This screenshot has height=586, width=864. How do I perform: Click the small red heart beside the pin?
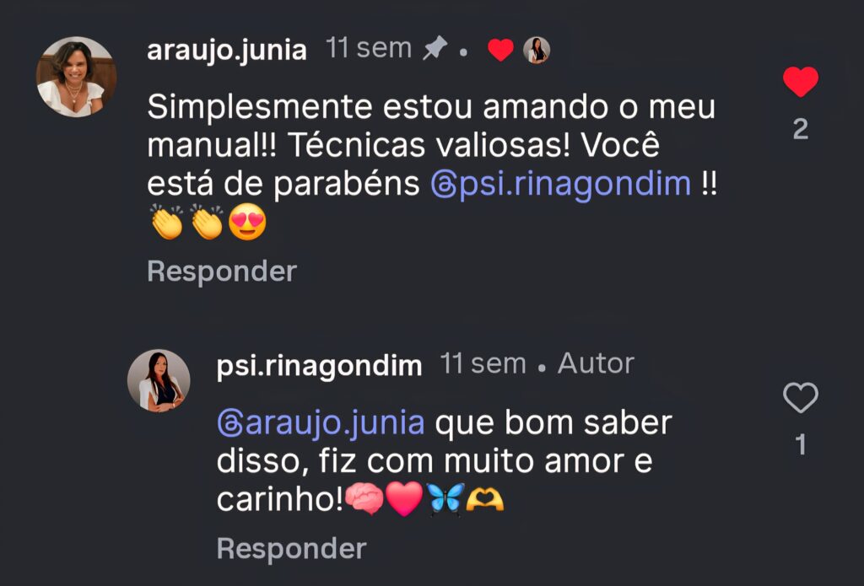tap(501, 51)
